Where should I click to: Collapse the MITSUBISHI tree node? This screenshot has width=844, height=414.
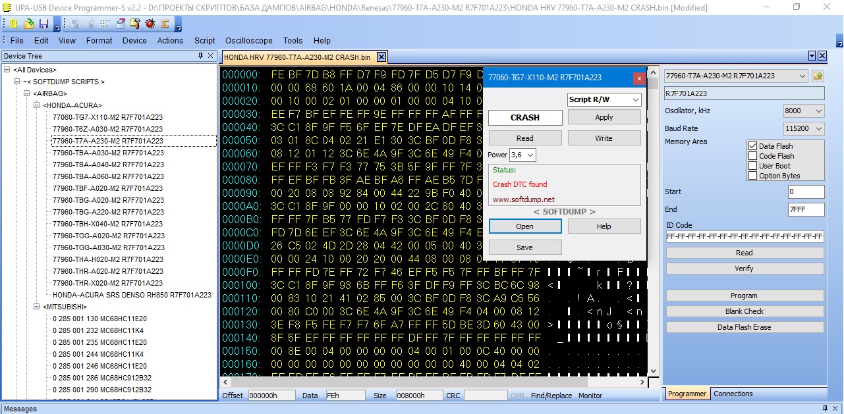[x=37, y=307]
